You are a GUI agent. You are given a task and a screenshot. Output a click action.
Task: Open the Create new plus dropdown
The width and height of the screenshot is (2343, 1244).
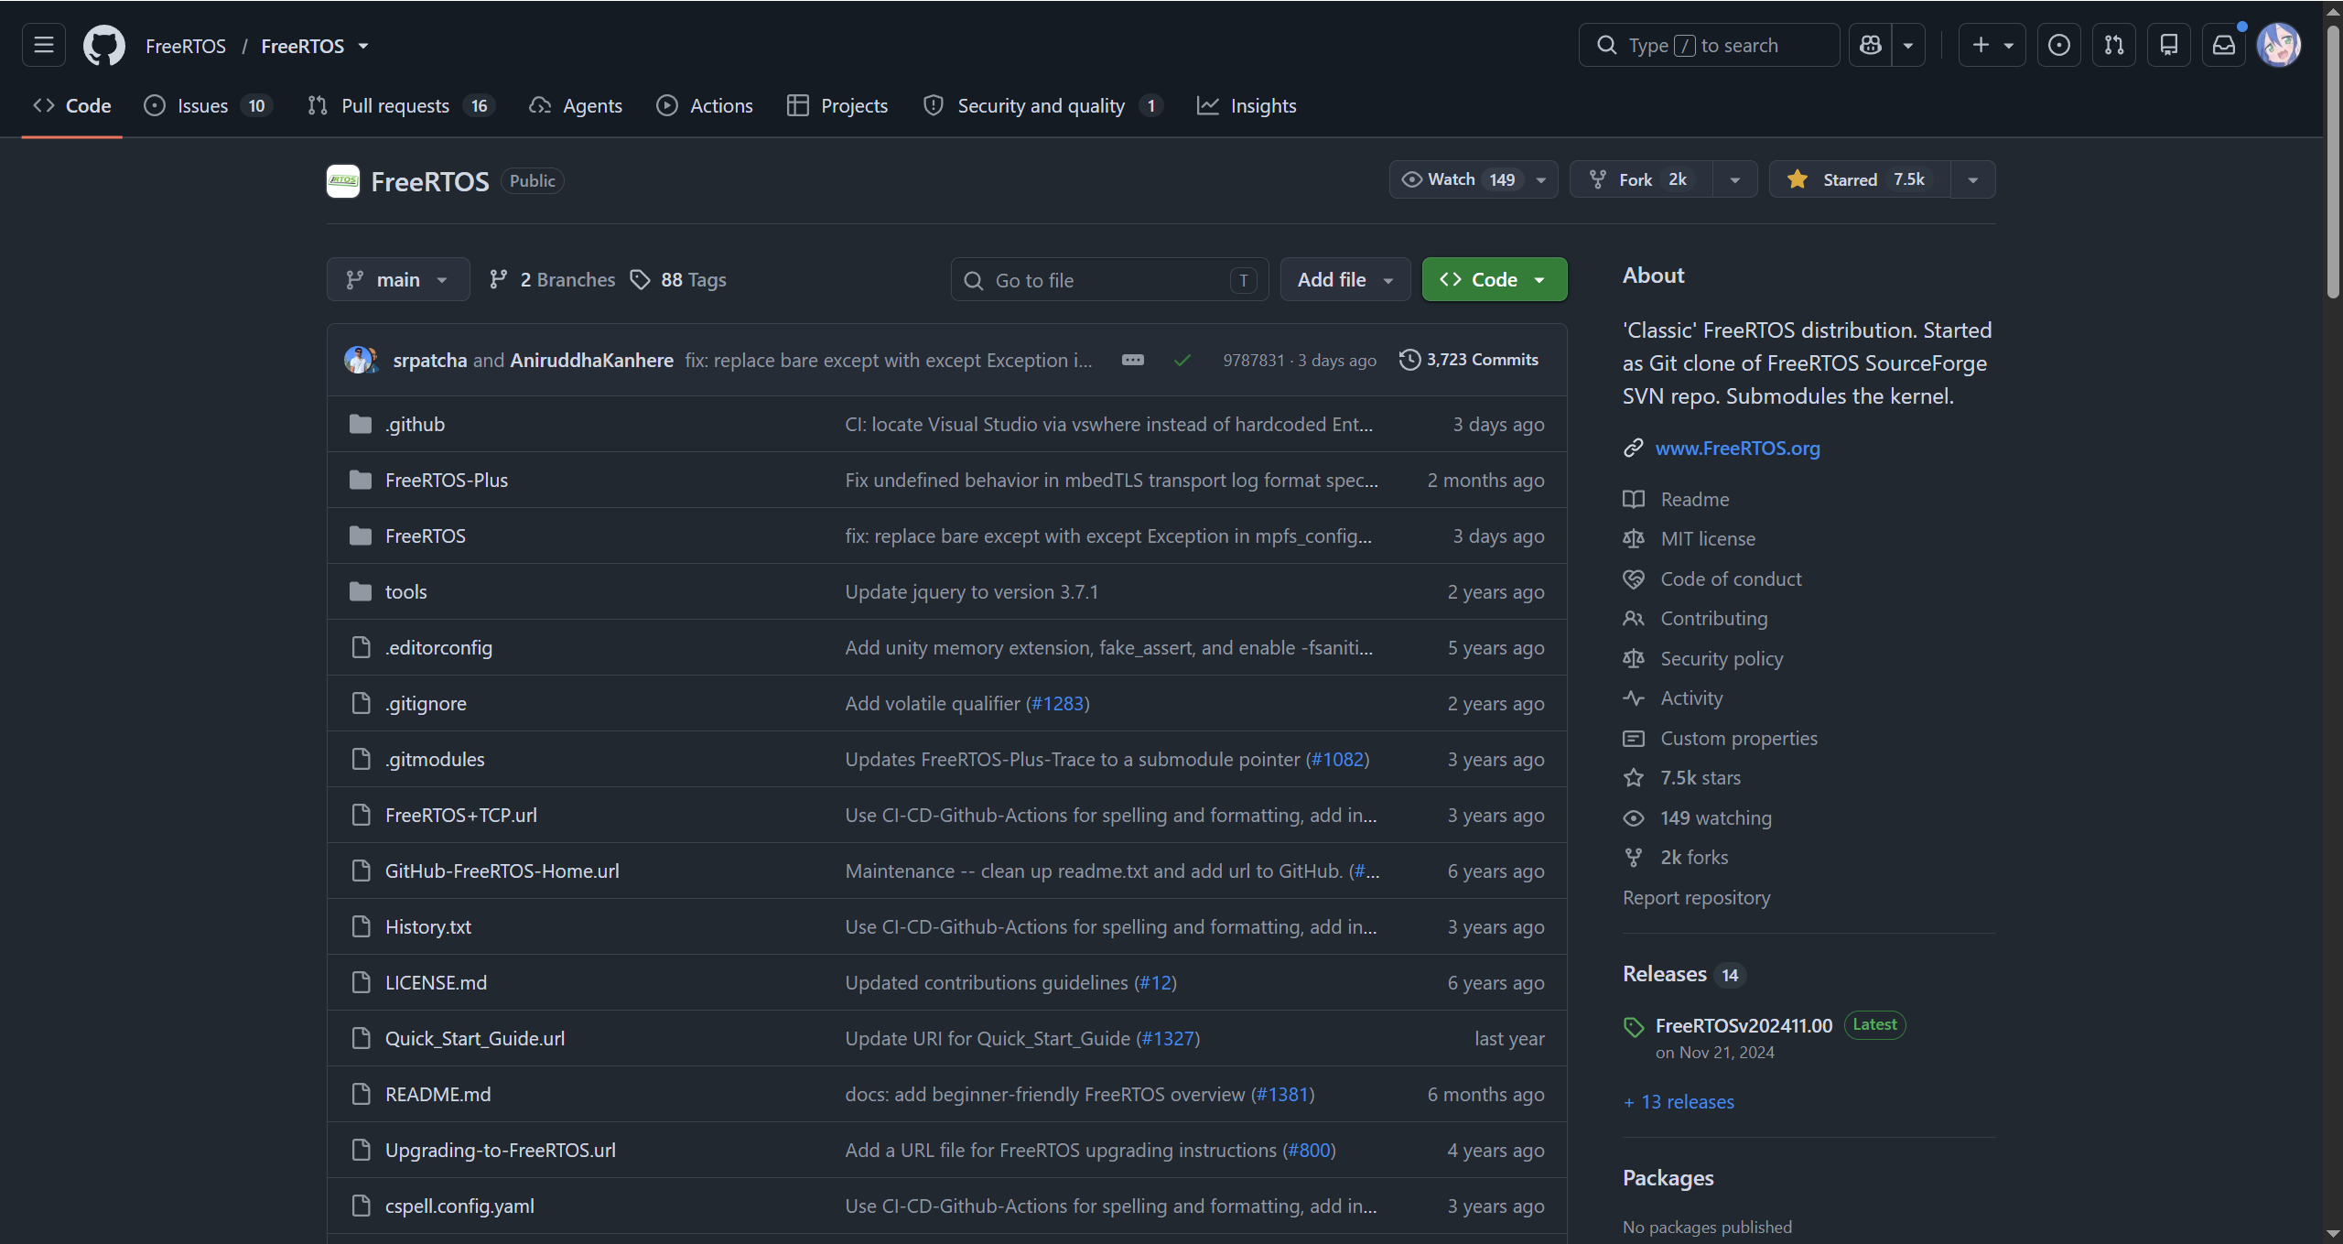(x=1992, y=45)
